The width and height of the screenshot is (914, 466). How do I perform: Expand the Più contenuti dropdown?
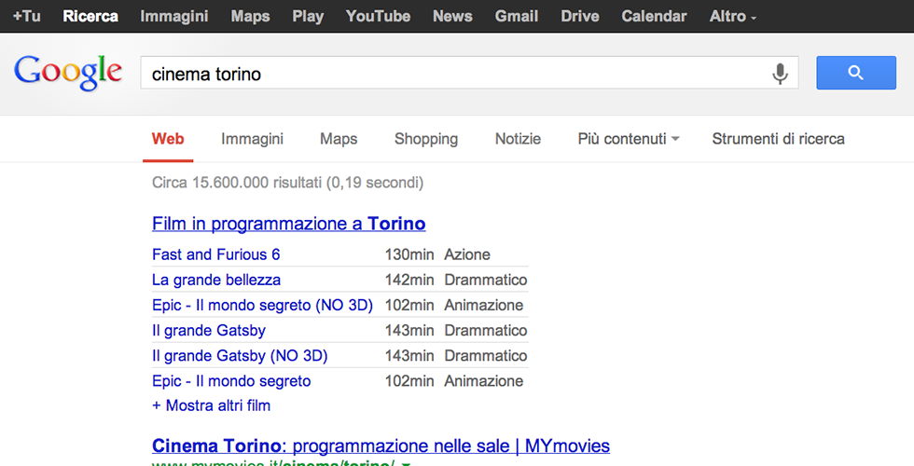(x=628, y=139)
